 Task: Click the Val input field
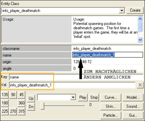point(72,85)
